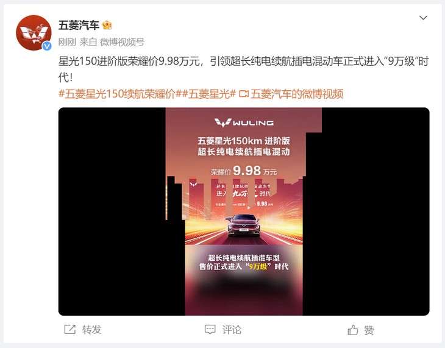445x348 pixels.
Task: Expand the post options chevron
Action: click(423, 18)
